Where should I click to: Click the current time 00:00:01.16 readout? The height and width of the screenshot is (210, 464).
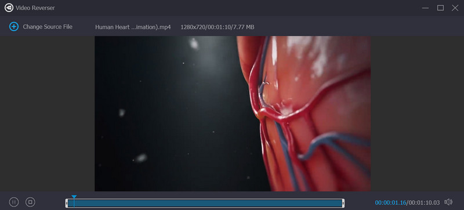[x=390, y=202]
